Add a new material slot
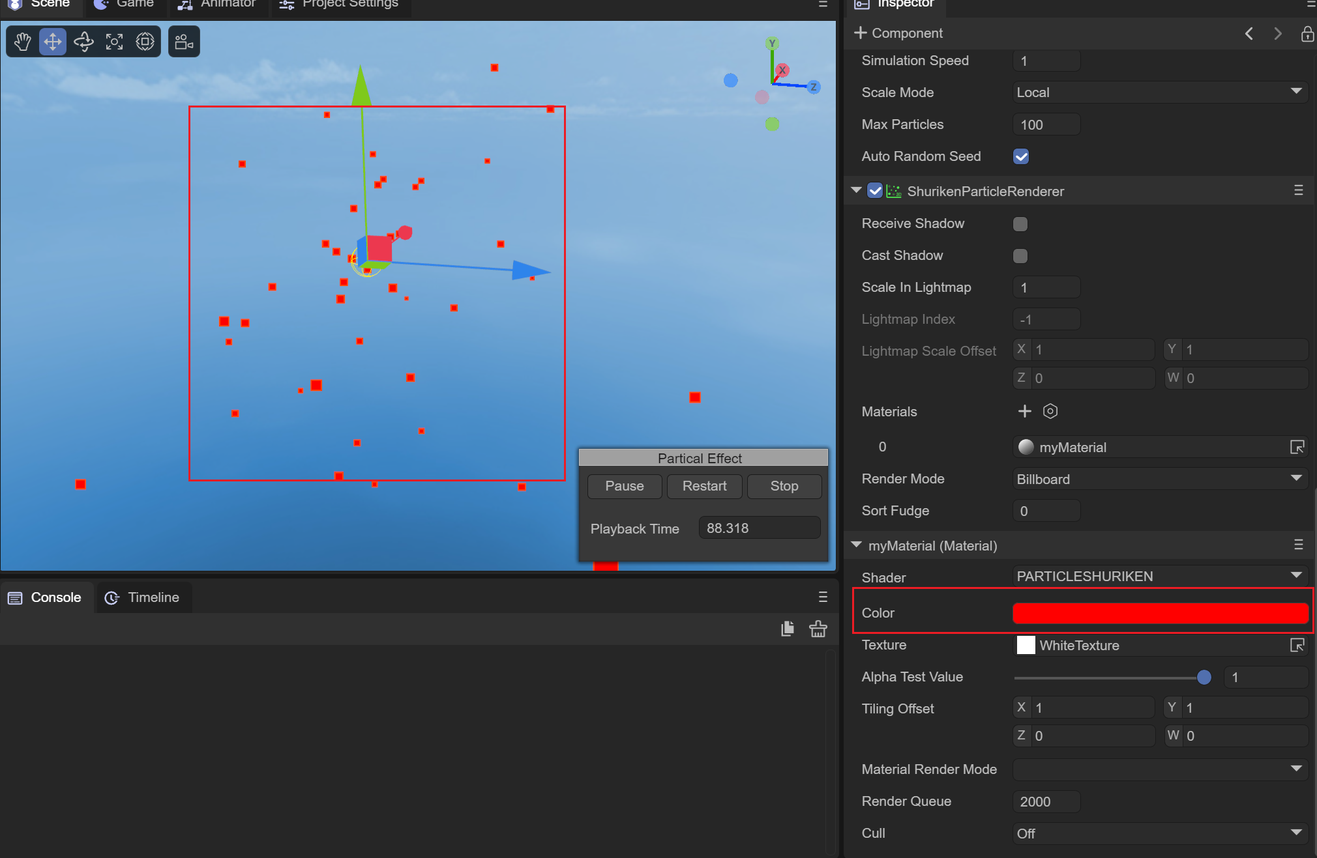Viewport: 1317px width, 858px height. [x=1024, y=411]
